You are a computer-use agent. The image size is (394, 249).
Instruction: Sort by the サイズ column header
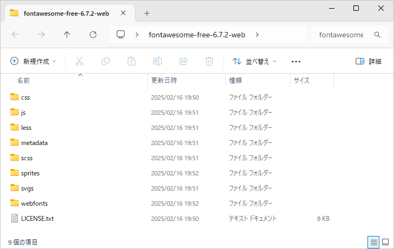coord(301,81)
